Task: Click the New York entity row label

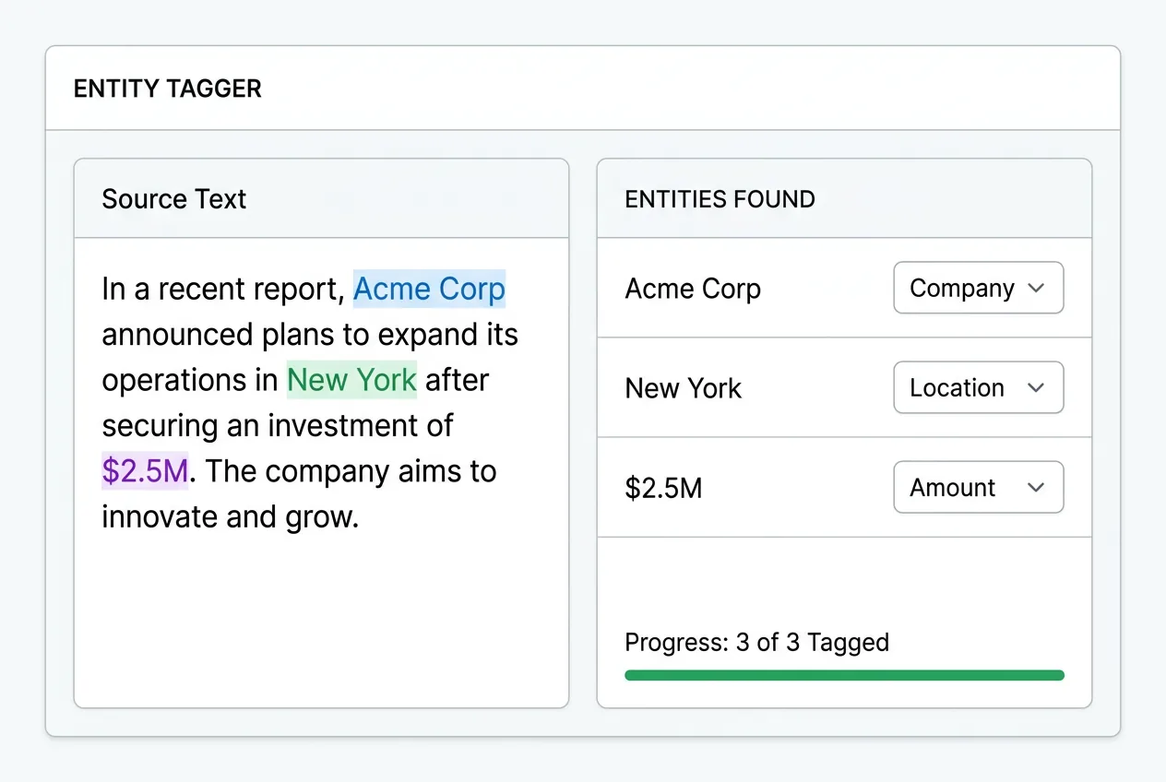Action: click(x=684, y=387)
